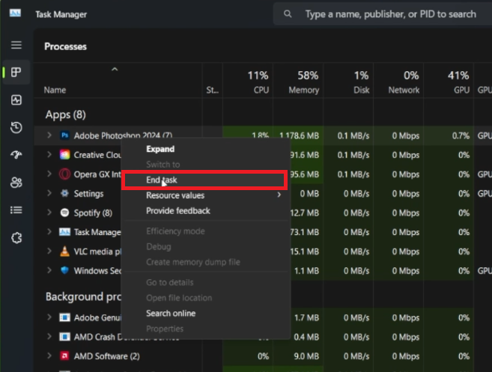The image size is (492, 372).
Task: Click the Spotify app icon
Action: coord(64,213)
